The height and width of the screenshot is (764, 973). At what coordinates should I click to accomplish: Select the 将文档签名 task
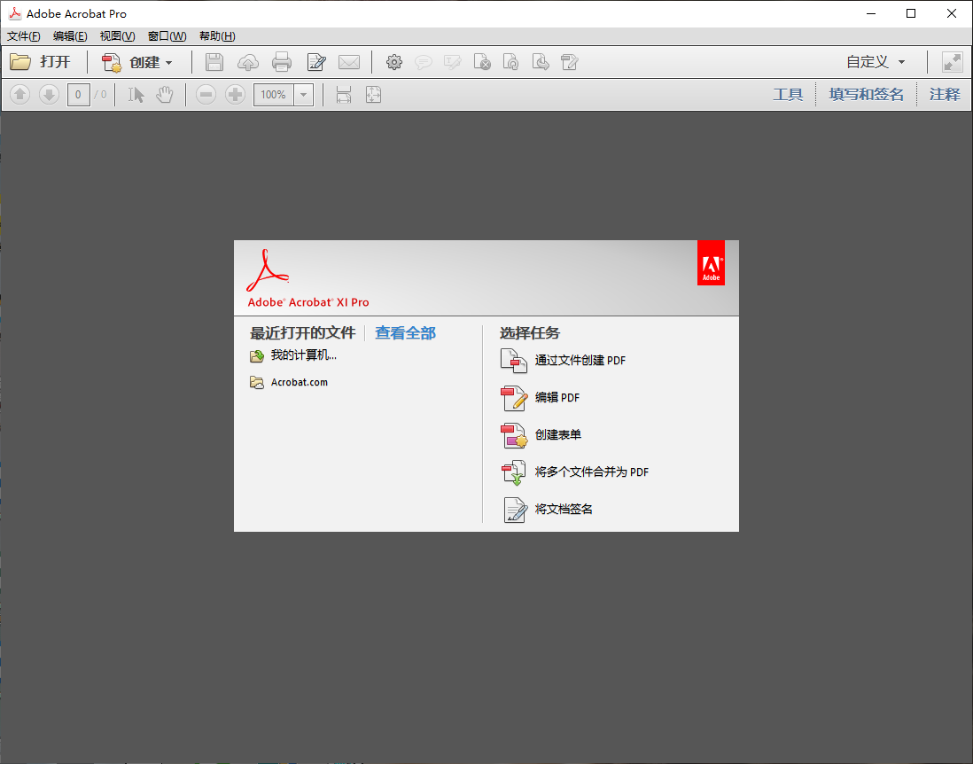click(x=547, y=509)
